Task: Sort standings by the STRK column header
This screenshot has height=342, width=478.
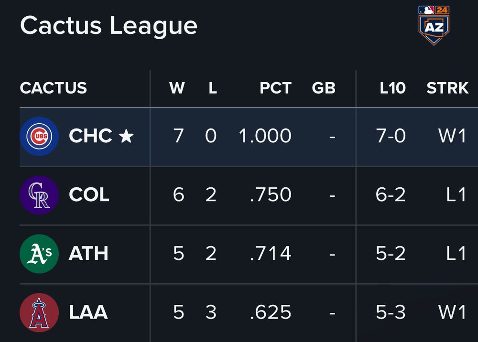Action: [x=447, y=88]
